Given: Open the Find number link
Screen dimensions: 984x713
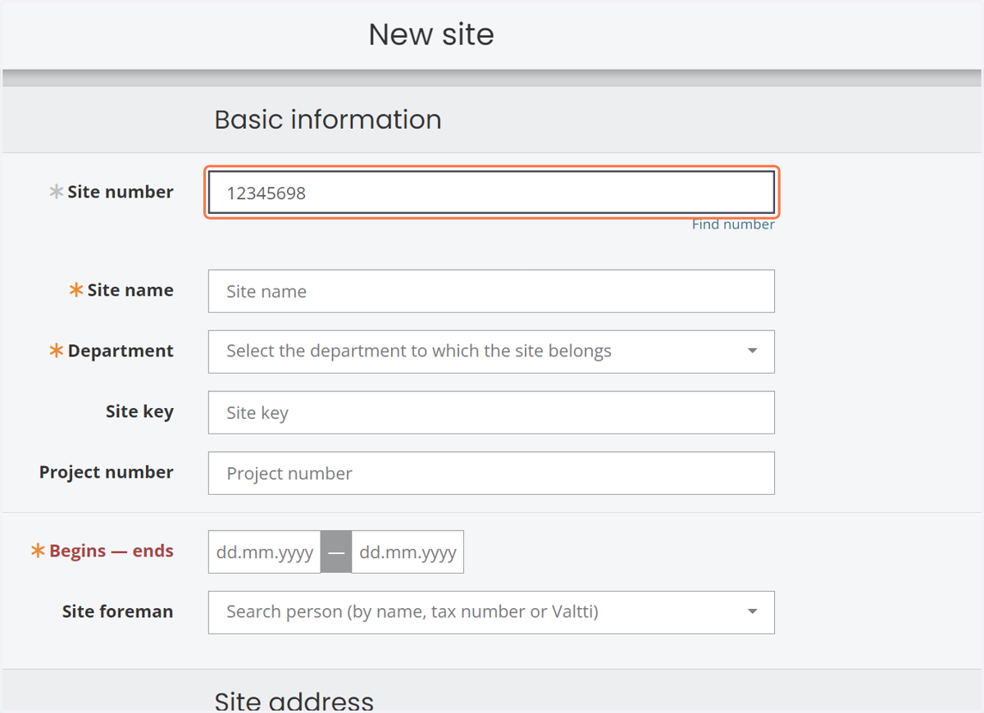Looking at the screenshot, I should pos(733,225).
